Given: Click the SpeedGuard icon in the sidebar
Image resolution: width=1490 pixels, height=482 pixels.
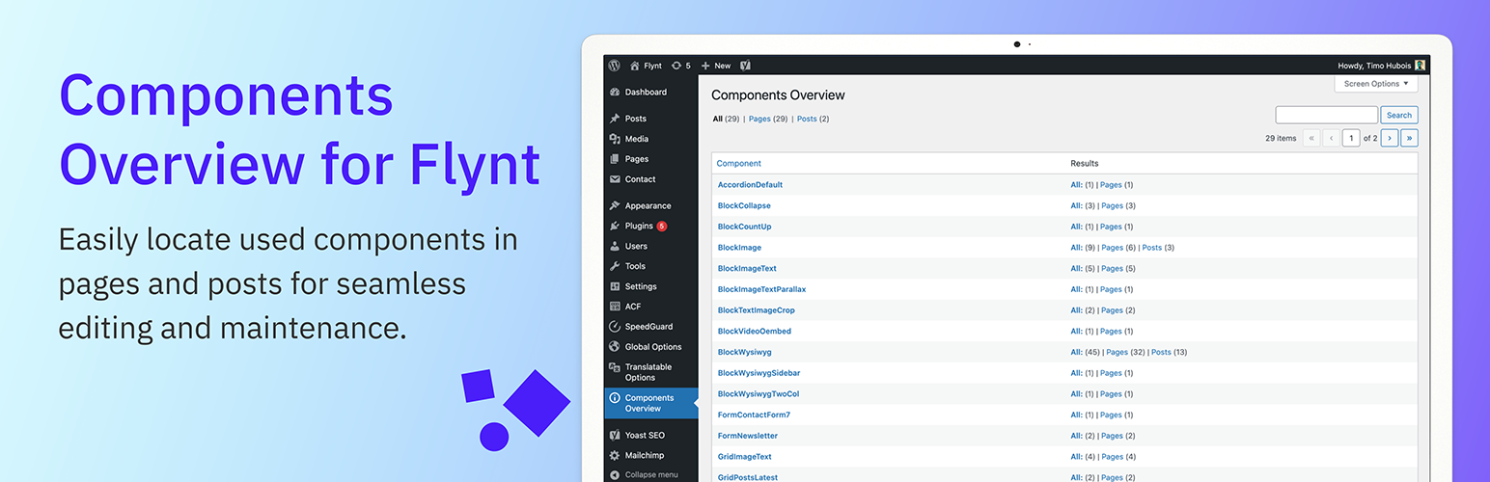Looking at the screenshot, I should point(615,327).
